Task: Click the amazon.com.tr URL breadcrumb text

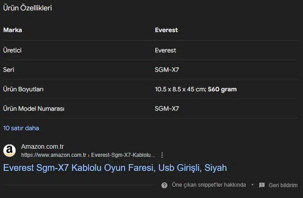Action: (88, 155)
